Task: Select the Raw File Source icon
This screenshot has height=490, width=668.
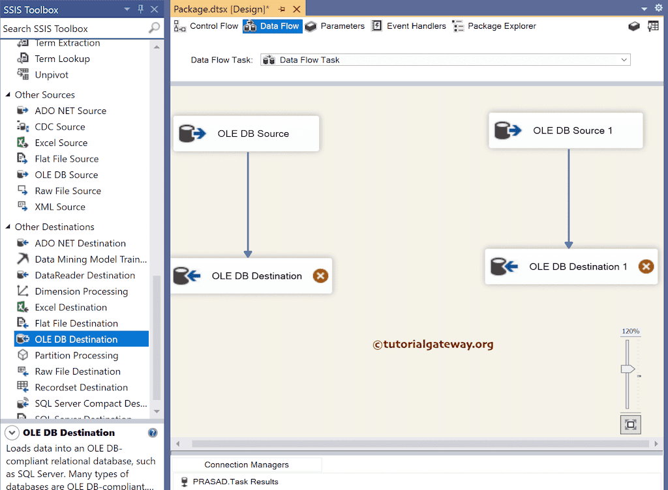Action: coord(23,190)
